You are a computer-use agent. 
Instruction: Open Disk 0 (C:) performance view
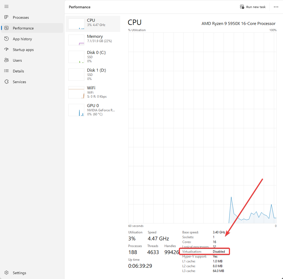[93, 57]
